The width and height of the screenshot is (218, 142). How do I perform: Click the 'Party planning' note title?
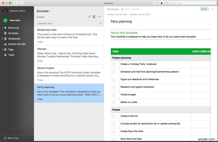121,21
